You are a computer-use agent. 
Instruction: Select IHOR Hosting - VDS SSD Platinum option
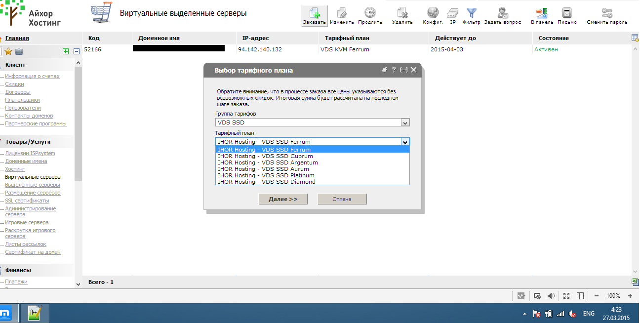(x=312, y=175)
